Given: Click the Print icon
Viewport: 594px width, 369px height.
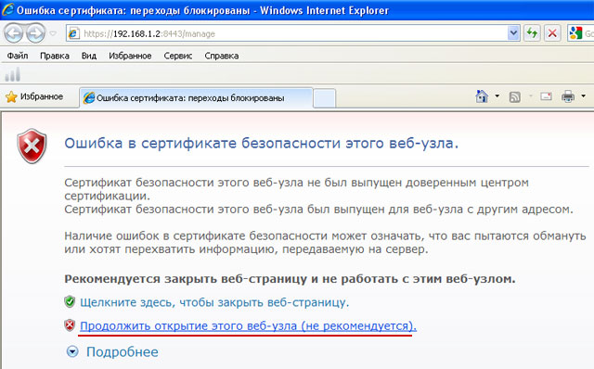Looking at the screenshot, I should pyautogui.click(x=567, y=96).
